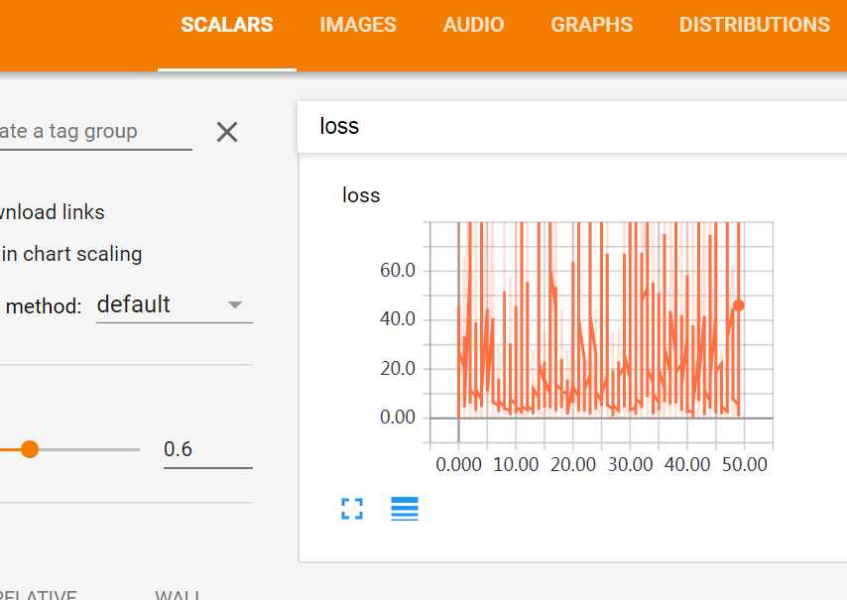Expand the loss chart to full size
The height and width of the screenshot is (600, 847).
[x=352, y=509]
